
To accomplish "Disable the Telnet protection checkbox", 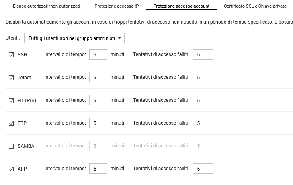I will click(11, 77).
